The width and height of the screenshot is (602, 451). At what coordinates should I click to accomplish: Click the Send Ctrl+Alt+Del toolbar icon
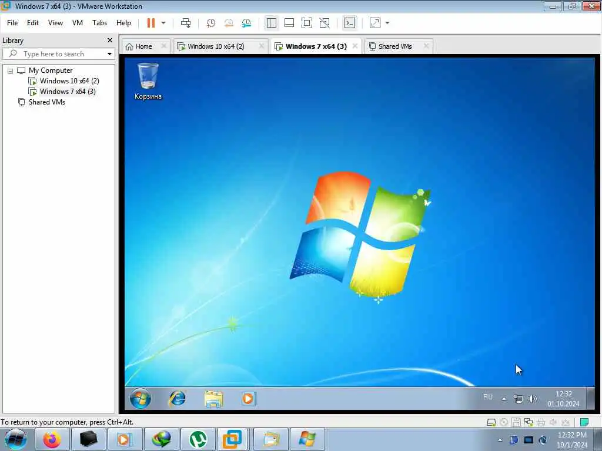point(186,23)
